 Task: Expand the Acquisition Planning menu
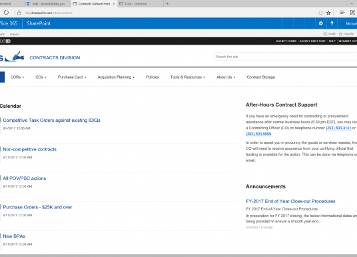click(116, 77)
